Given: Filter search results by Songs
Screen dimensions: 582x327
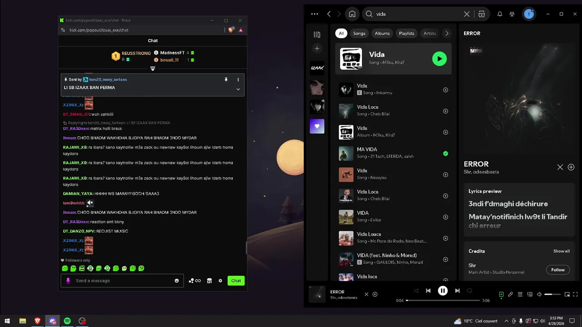Looking at the screenshot, I should point(359,33).
